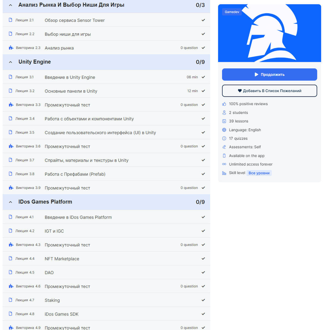Click the checkmark on iDos Games SDK row
323x330 pixels.
[x=203, y=314]
